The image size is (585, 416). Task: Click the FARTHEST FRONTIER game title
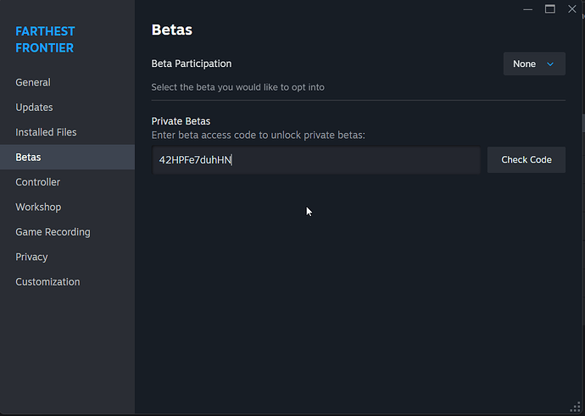(x=44, y=39)
